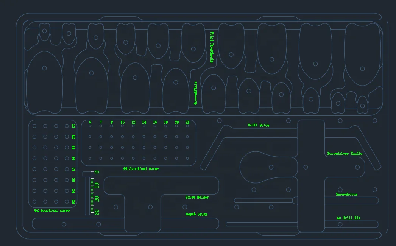396x246 pixels.
Task: Click the 'Drill Guide' text label
Action: [258, 125]
